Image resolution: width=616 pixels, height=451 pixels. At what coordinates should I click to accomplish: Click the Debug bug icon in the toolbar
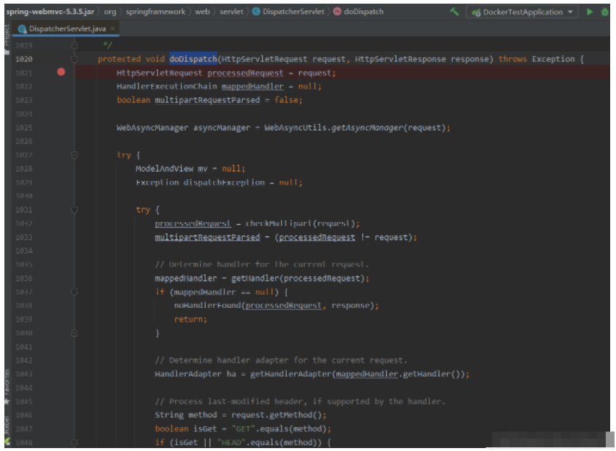[x=605, y=12]
